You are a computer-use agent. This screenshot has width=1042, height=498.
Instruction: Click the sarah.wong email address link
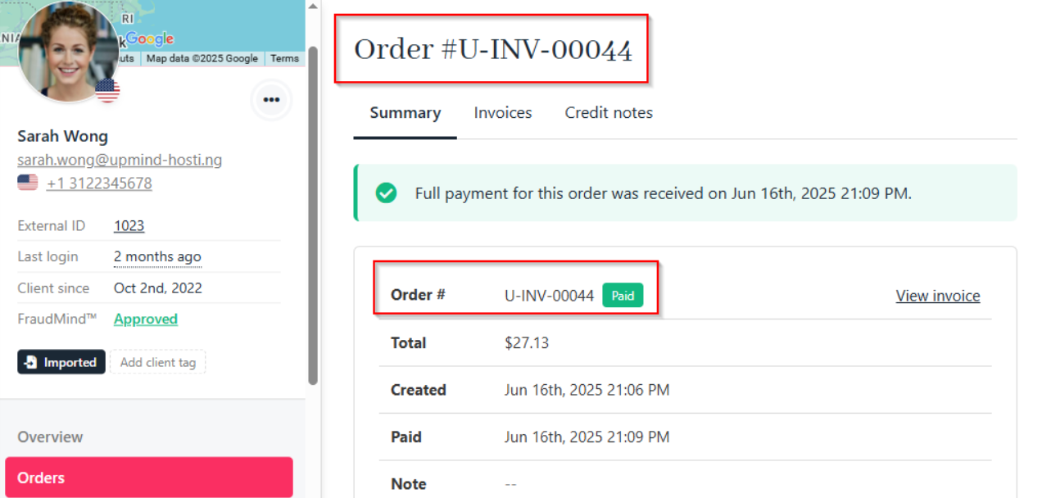(x=120, y=160)
